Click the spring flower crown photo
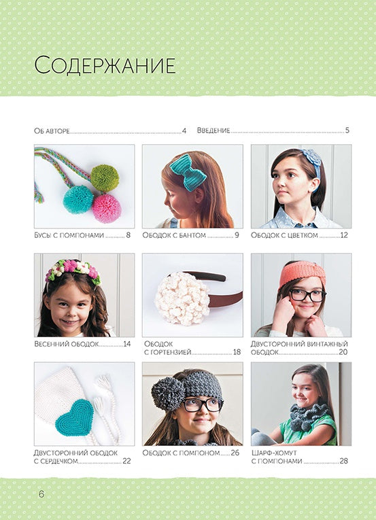The height and width of the screenshot is (520, 376). [x=84, y=295]
